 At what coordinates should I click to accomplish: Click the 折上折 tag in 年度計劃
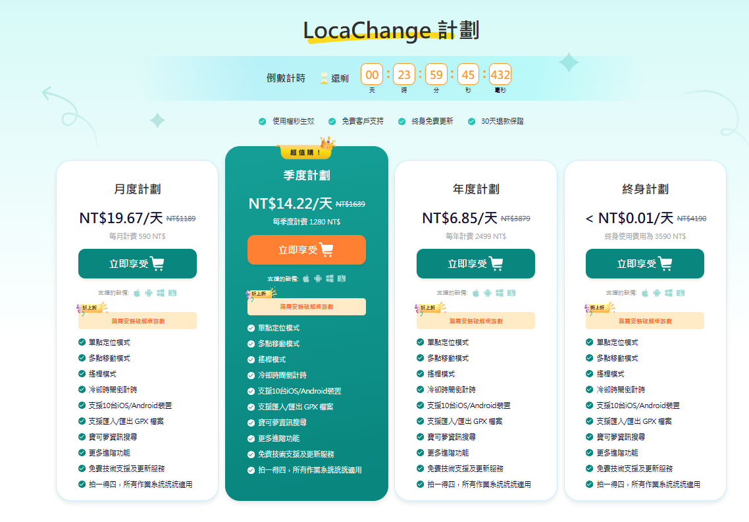coord(430,307)
